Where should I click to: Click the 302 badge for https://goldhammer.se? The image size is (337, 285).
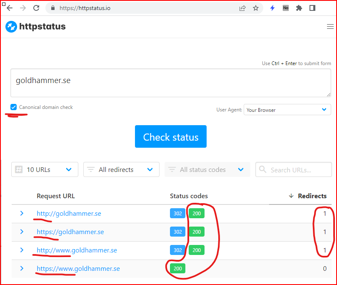(177, 232)
